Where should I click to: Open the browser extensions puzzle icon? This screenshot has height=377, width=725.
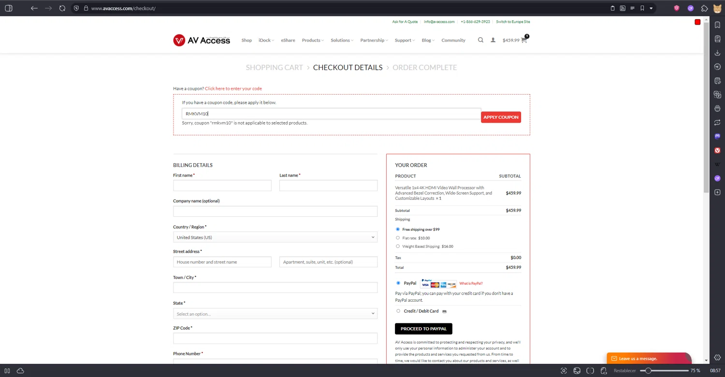click(x=705, y=8)
